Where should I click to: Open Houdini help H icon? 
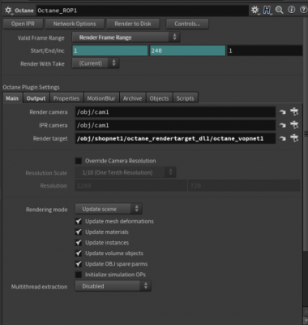[267, 11]
